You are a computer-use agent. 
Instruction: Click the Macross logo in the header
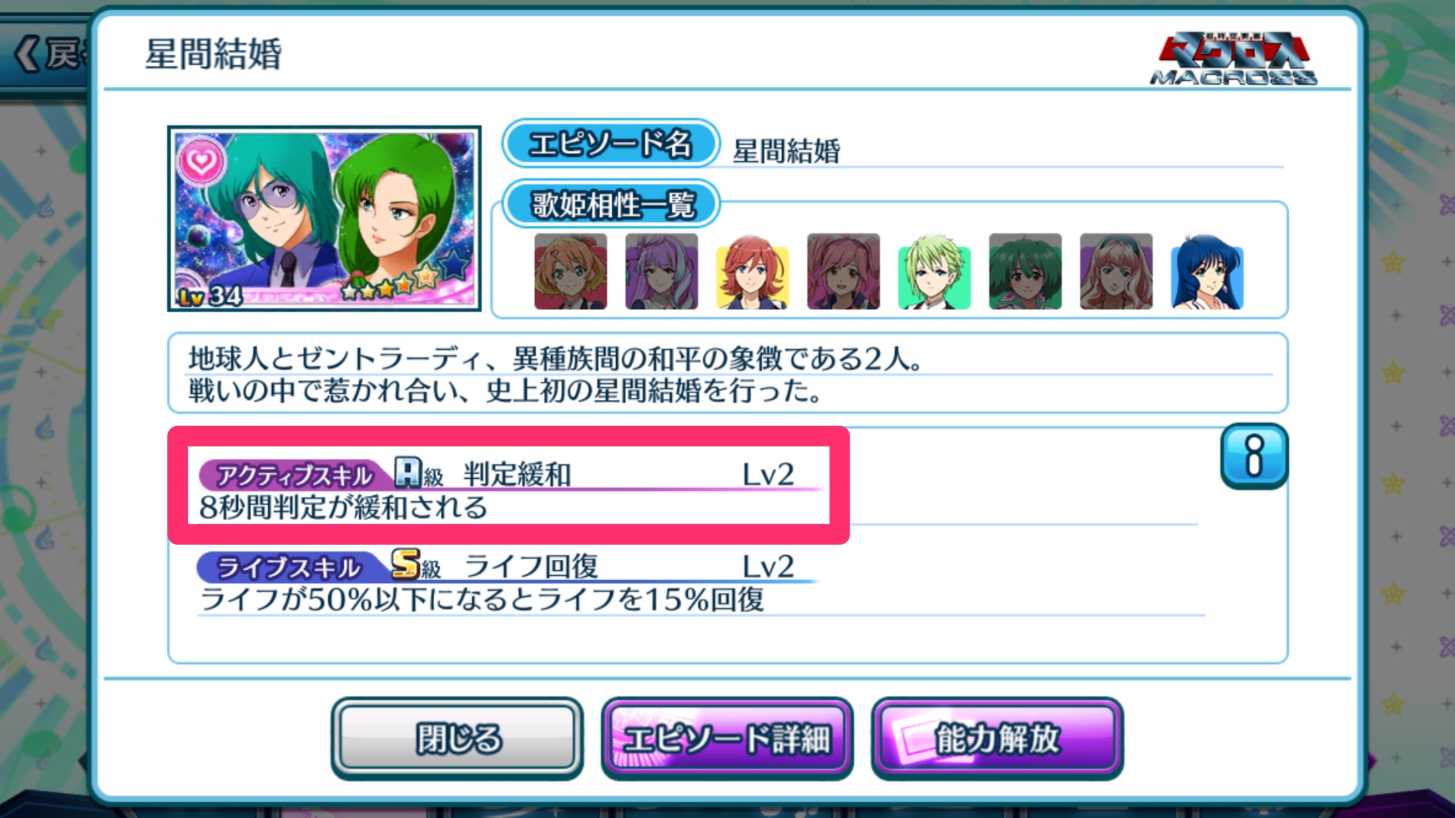1234,58
